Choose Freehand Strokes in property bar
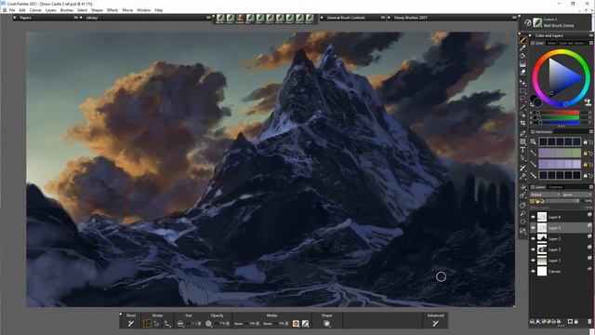Screen dimensions: 595x335 (147, 324)
